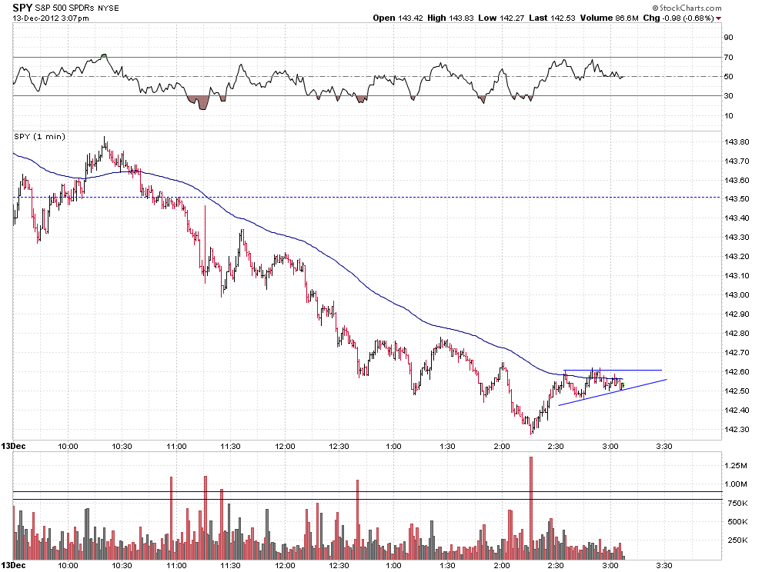Viewport: 762px width, 572px height.
Task: Click the 143.20 price axis label
Action: 737,256
